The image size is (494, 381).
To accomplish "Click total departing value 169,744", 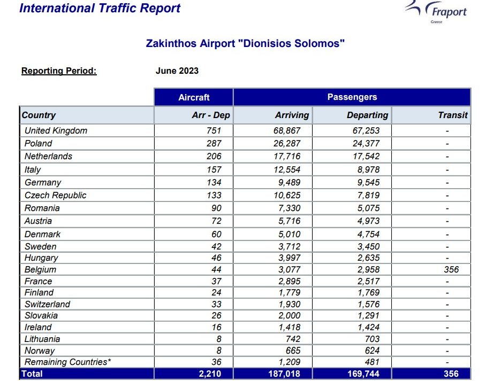I will pyautogui.click(x=363, y=374).
